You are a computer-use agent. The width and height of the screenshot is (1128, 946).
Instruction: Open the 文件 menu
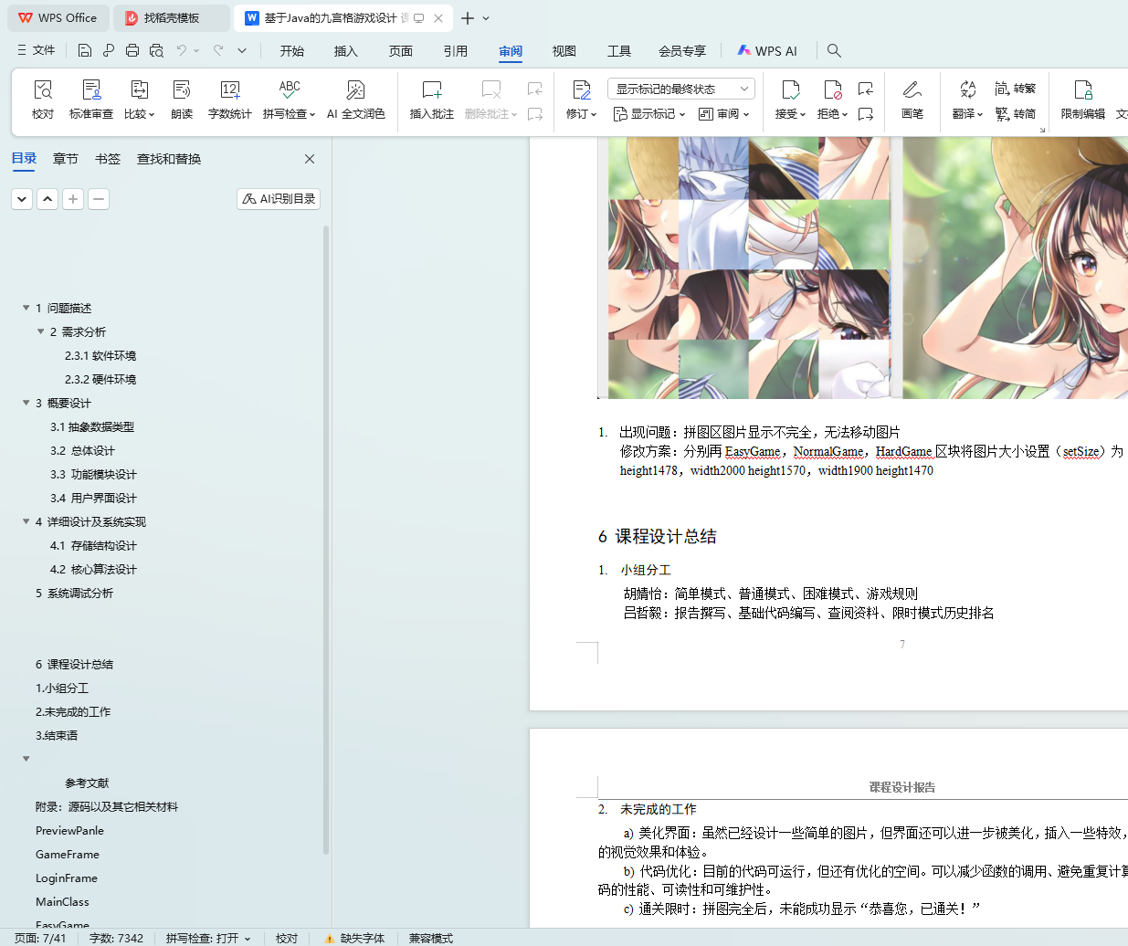(37, 50)
